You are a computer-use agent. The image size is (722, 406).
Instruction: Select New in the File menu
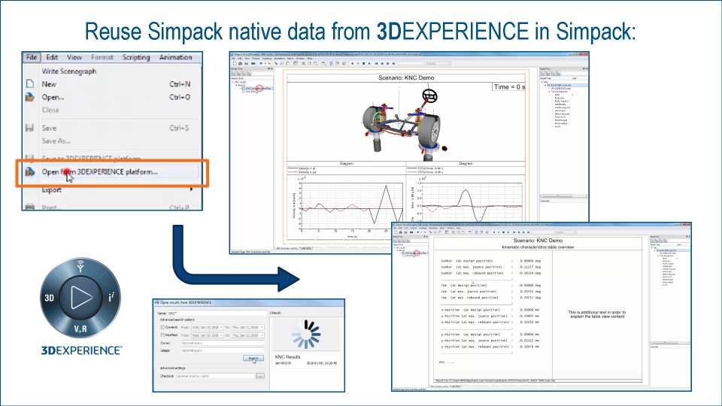(x=49, y=84)
